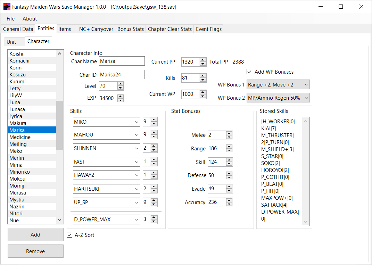Screen dimensions: 372x265
Task: Select Meiling in character list
Action: tap(32, 144)
